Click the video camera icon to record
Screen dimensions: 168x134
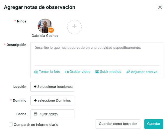click(x=66, y=72)
